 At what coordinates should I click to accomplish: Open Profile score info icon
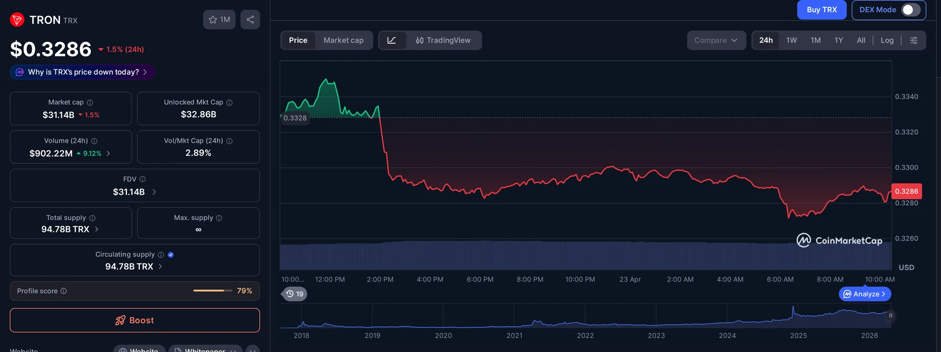(64, 291)
